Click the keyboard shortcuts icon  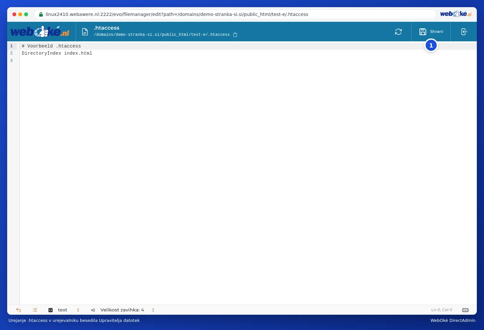(465, 310)
